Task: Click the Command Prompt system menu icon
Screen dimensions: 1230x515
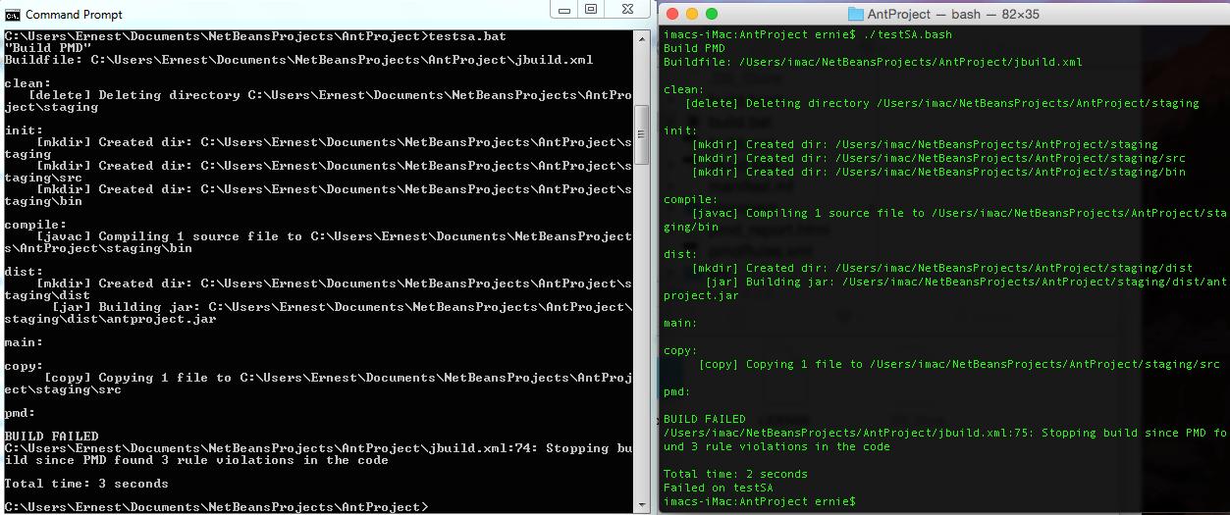Action: pos(13,14)
